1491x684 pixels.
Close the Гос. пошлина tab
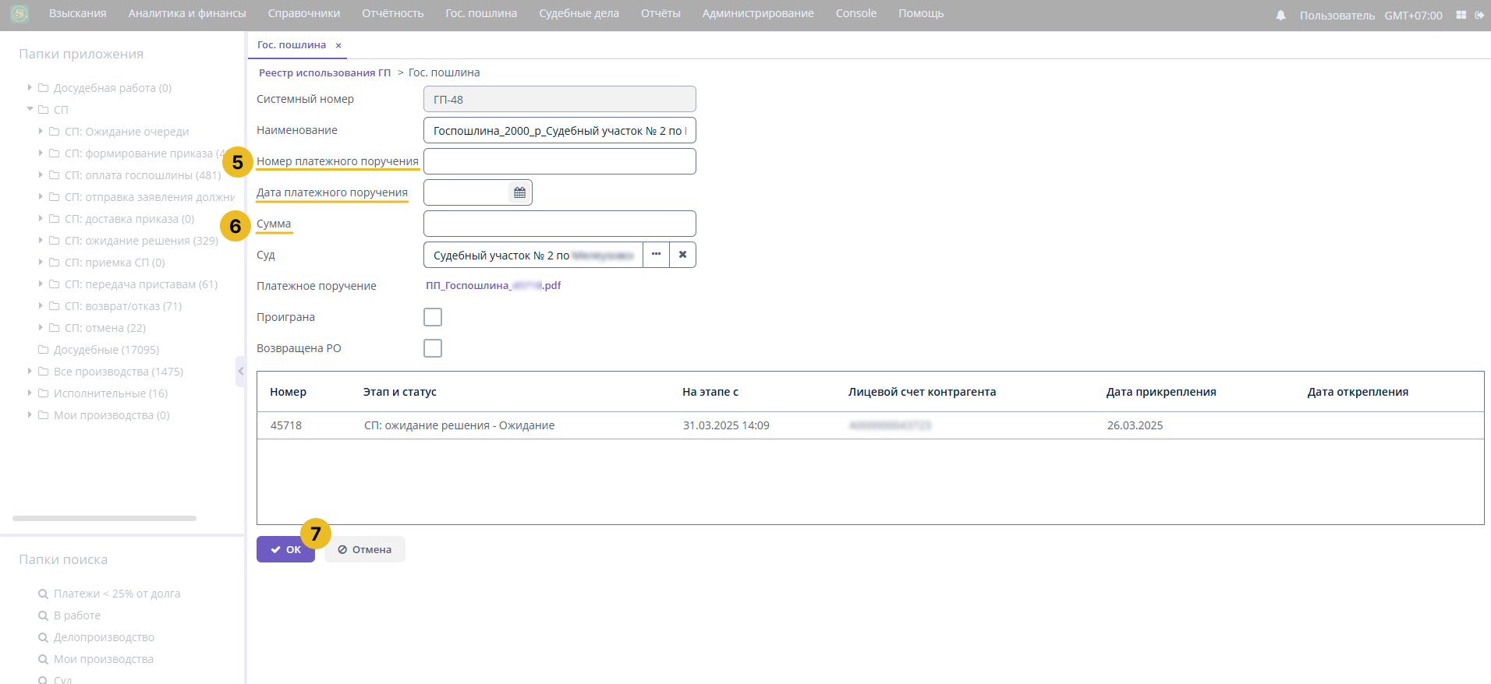338,46
